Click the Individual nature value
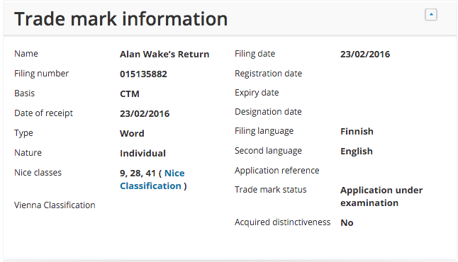 pyautogui.click(x=143, y=153)
